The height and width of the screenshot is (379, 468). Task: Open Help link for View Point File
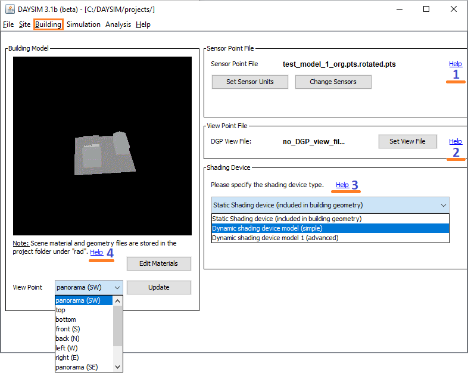pyautogui.click(x=455, y=141)
